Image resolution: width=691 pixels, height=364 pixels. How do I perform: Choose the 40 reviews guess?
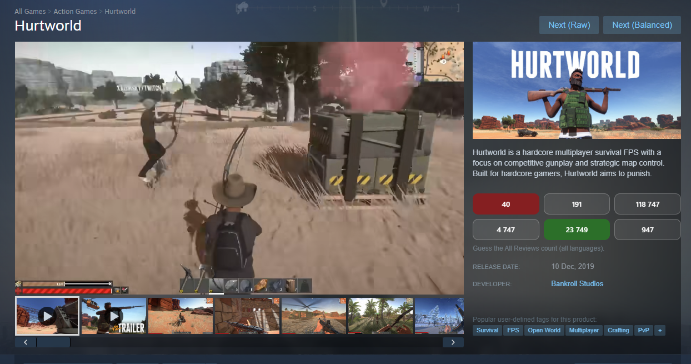pos(505,204)
